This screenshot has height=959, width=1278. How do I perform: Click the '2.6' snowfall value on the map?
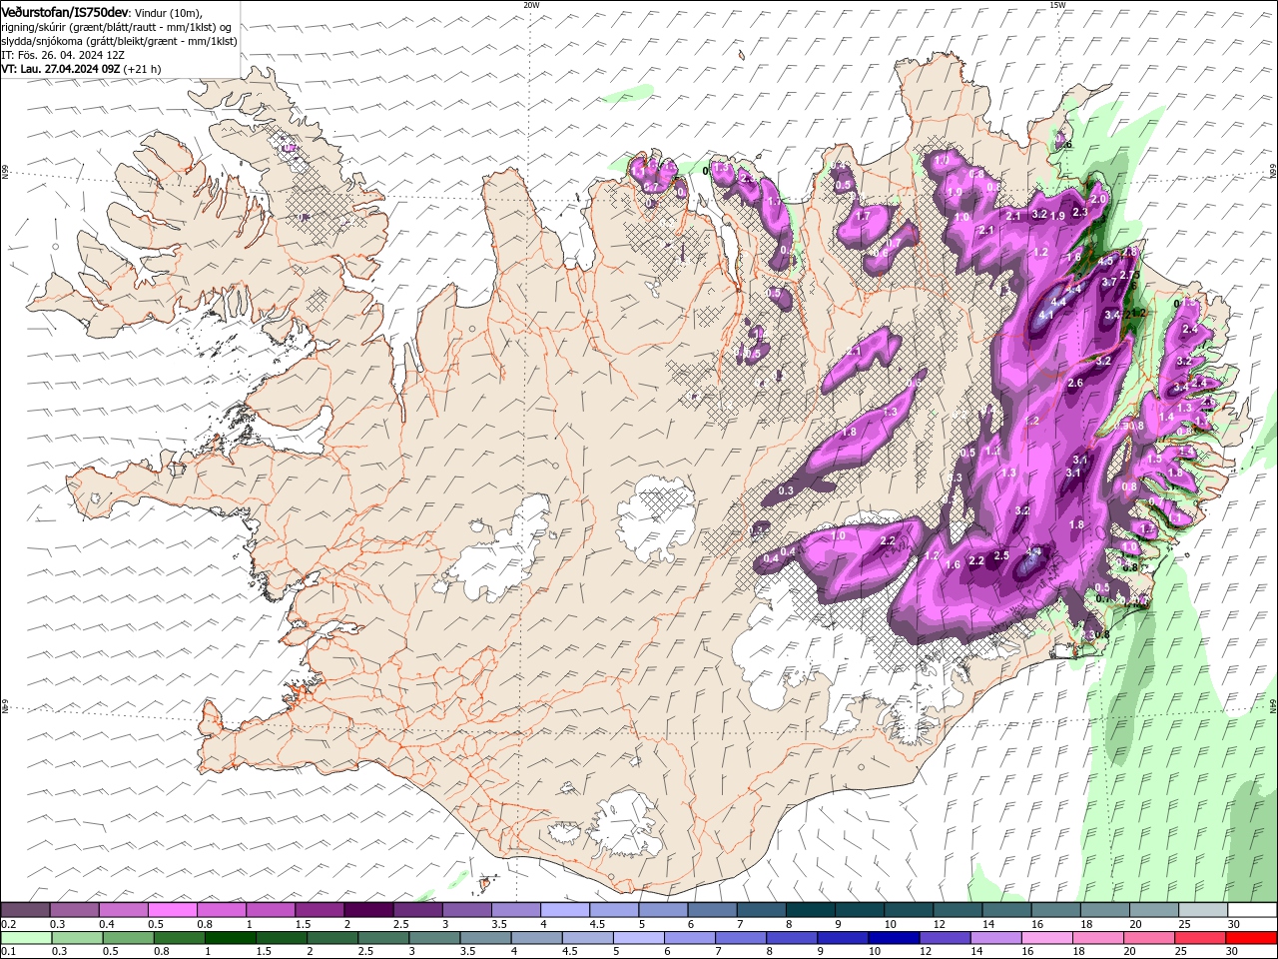[x=1075, y=383]
